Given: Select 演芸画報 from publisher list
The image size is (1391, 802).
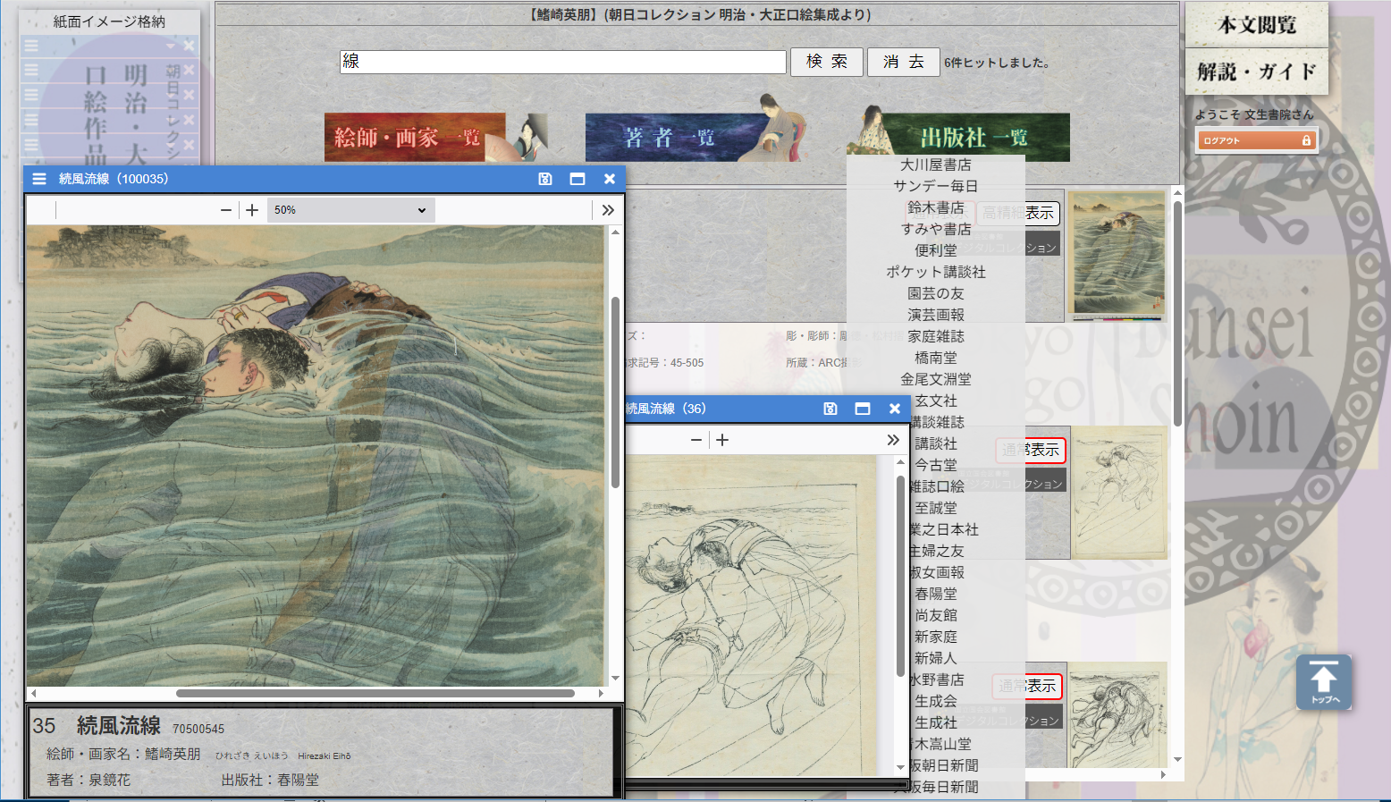Looking at the screenshot, I should [936, 315].
